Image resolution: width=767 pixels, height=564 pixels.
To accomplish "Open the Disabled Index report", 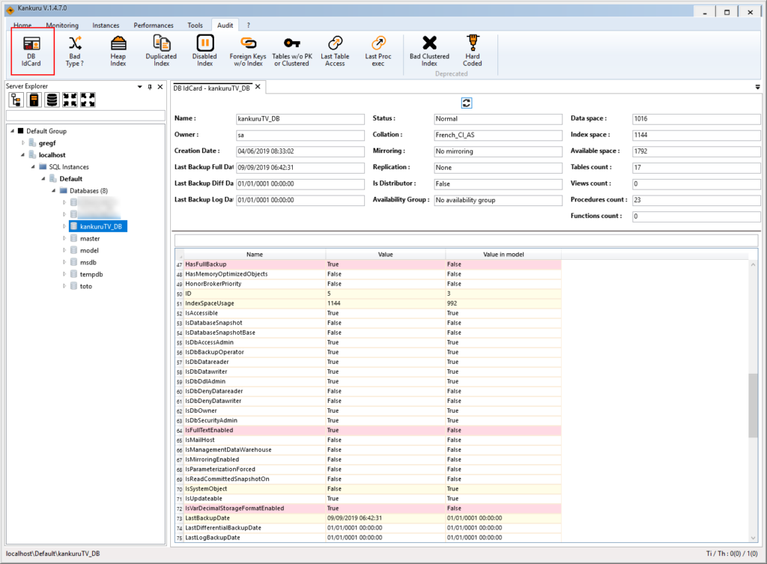I will tap(204, 51).
